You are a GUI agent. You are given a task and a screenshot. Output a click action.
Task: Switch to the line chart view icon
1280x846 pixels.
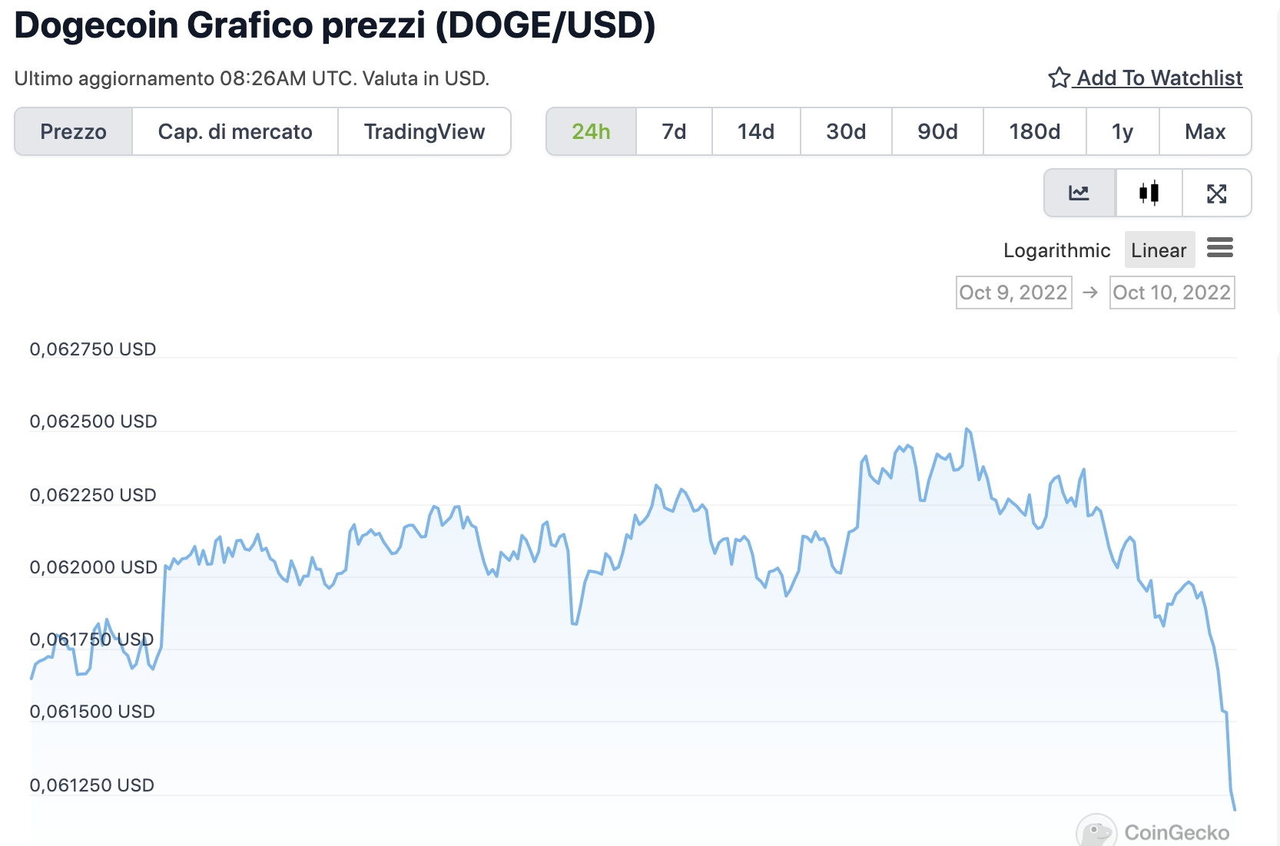click(1079, 193)
